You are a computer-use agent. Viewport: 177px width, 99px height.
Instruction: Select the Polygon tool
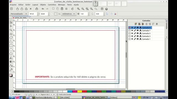(11, 54)
